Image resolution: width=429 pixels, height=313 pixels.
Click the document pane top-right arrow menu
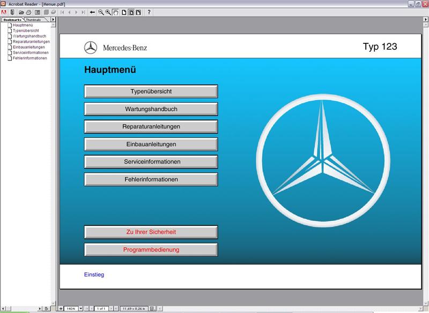[425, 19]
